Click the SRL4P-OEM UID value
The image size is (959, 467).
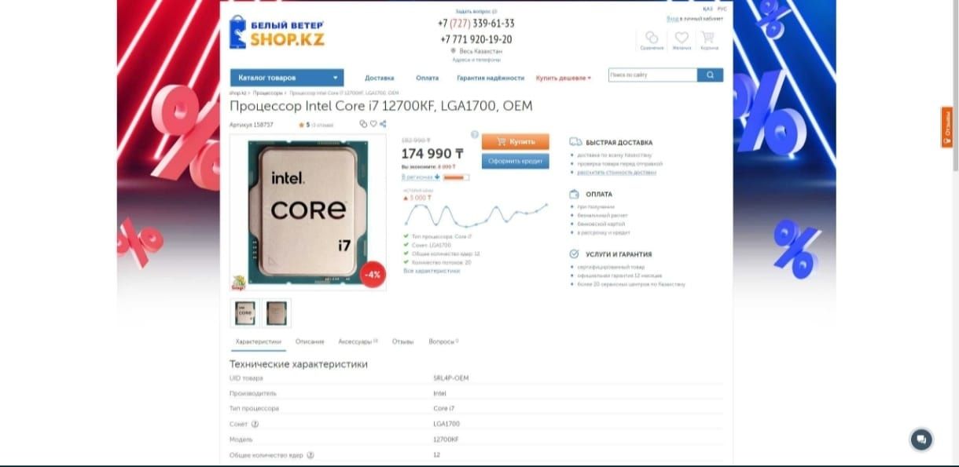(x=451, y=378)
